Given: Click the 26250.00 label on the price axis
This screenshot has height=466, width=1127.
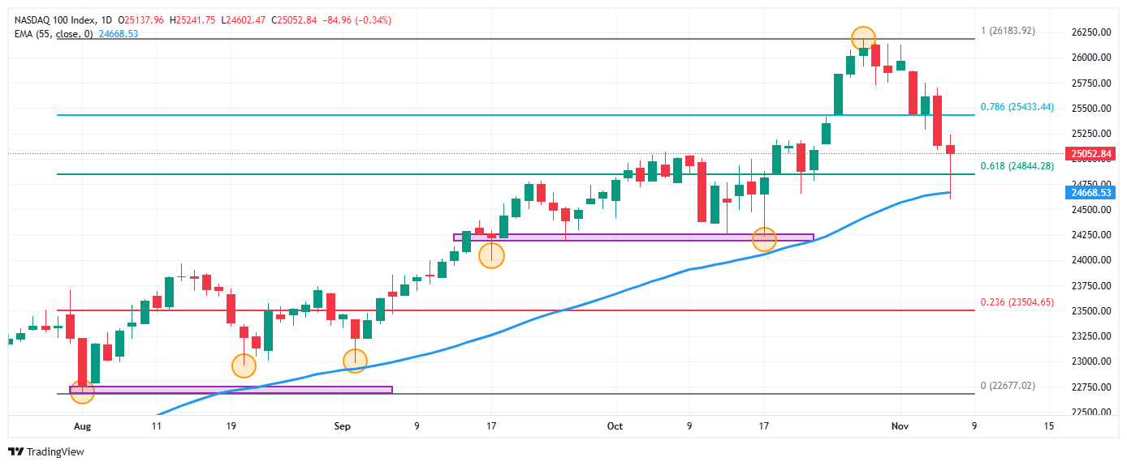Looking at the screenshot, I should 1090,32.
